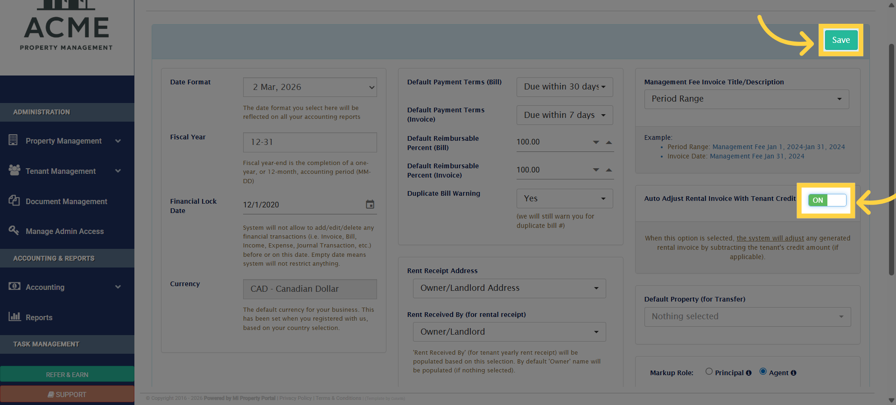Image resolution: width=896 pixels, height=405 pixels.
Task: Open Management Fee Invoice Title dropdown
Action: coord(747,99)
